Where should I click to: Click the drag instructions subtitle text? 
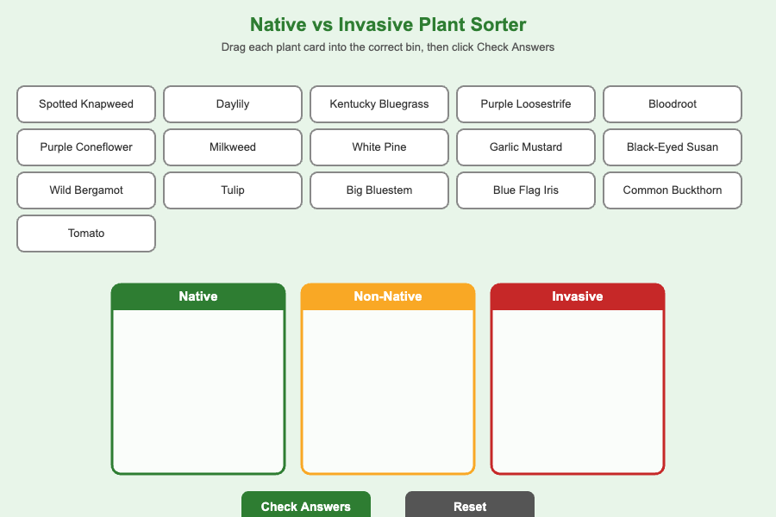point(388,47)
